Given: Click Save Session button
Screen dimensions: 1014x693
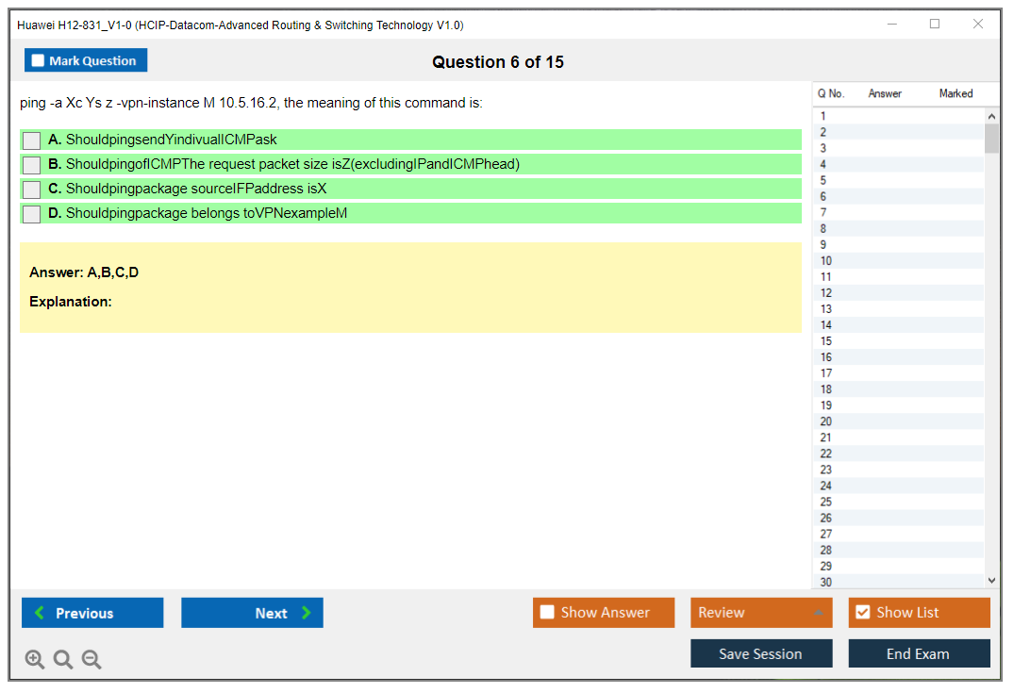Looking at the screenshot, I should click(x=761, y=653).
